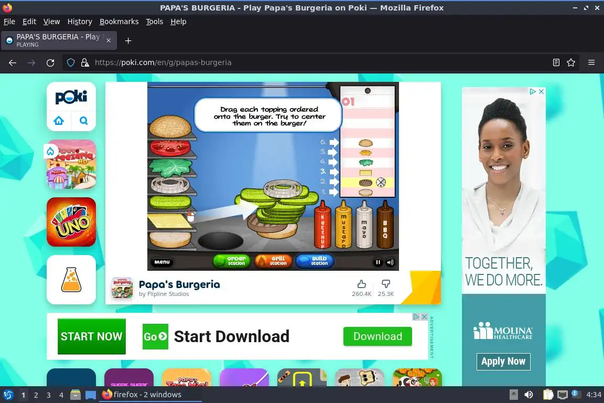Select the top bun in ingredient bin
Screen dimensions: 604x403
170,126
